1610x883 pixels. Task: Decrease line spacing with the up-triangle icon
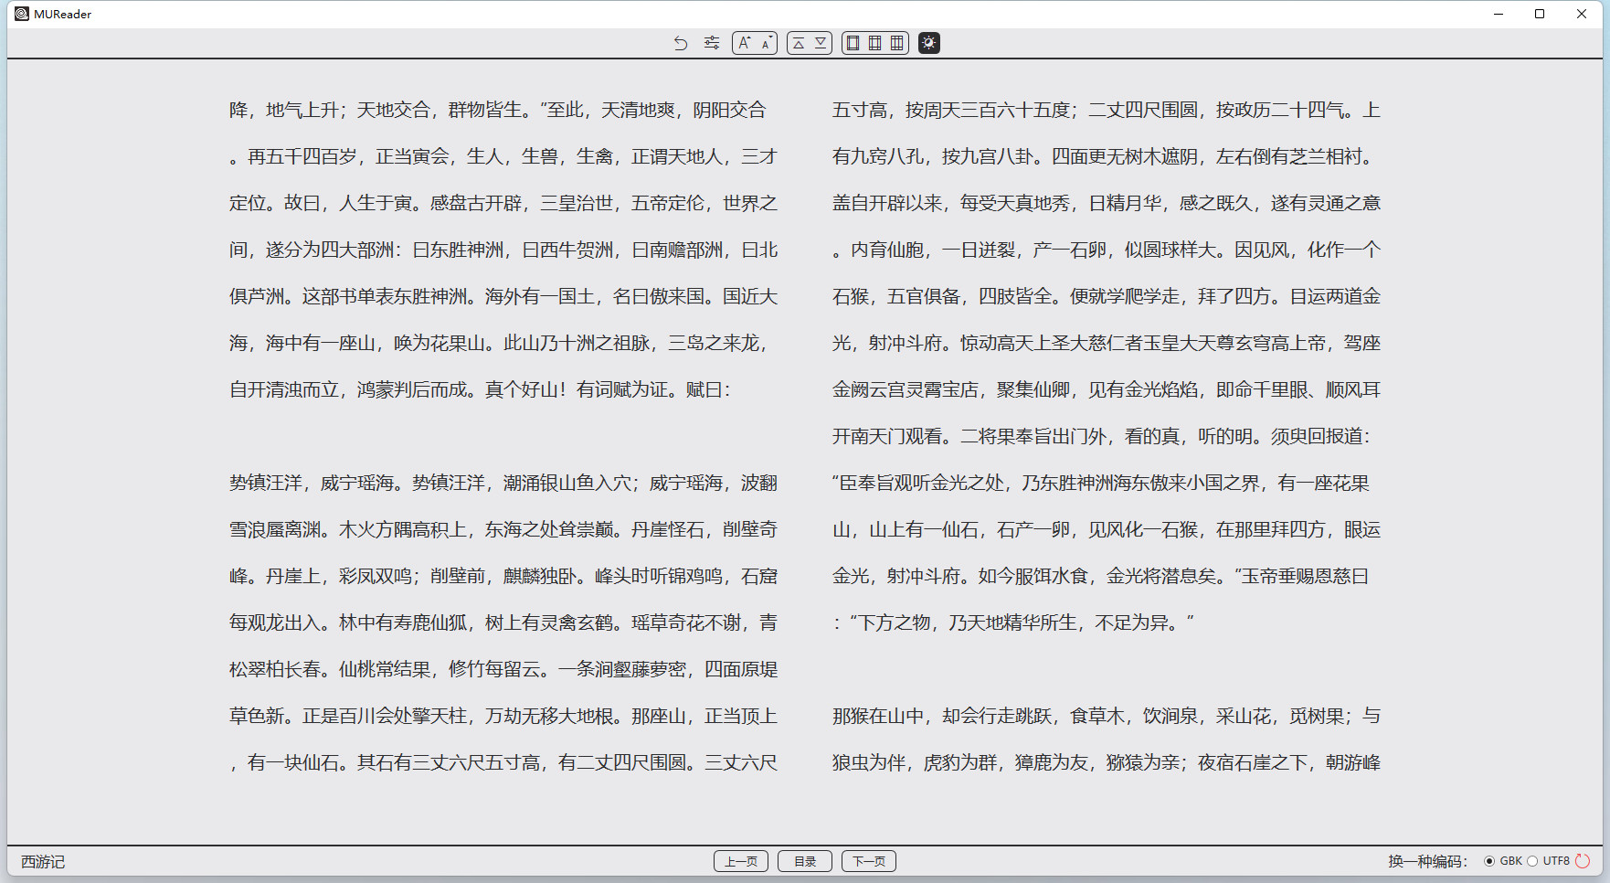point(798,43)
